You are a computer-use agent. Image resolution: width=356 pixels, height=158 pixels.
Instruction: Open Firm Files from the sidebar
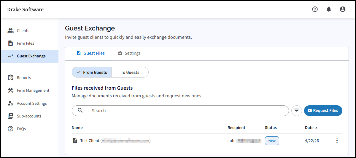click(x=25, y=43)
